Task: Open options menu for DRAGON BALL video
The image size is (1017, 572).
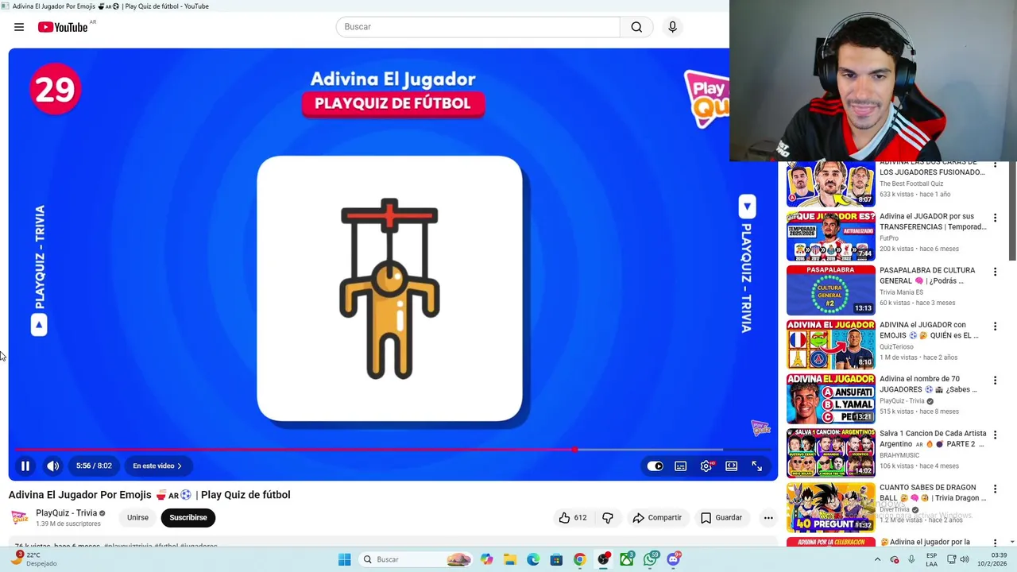Action: [995, 489]
